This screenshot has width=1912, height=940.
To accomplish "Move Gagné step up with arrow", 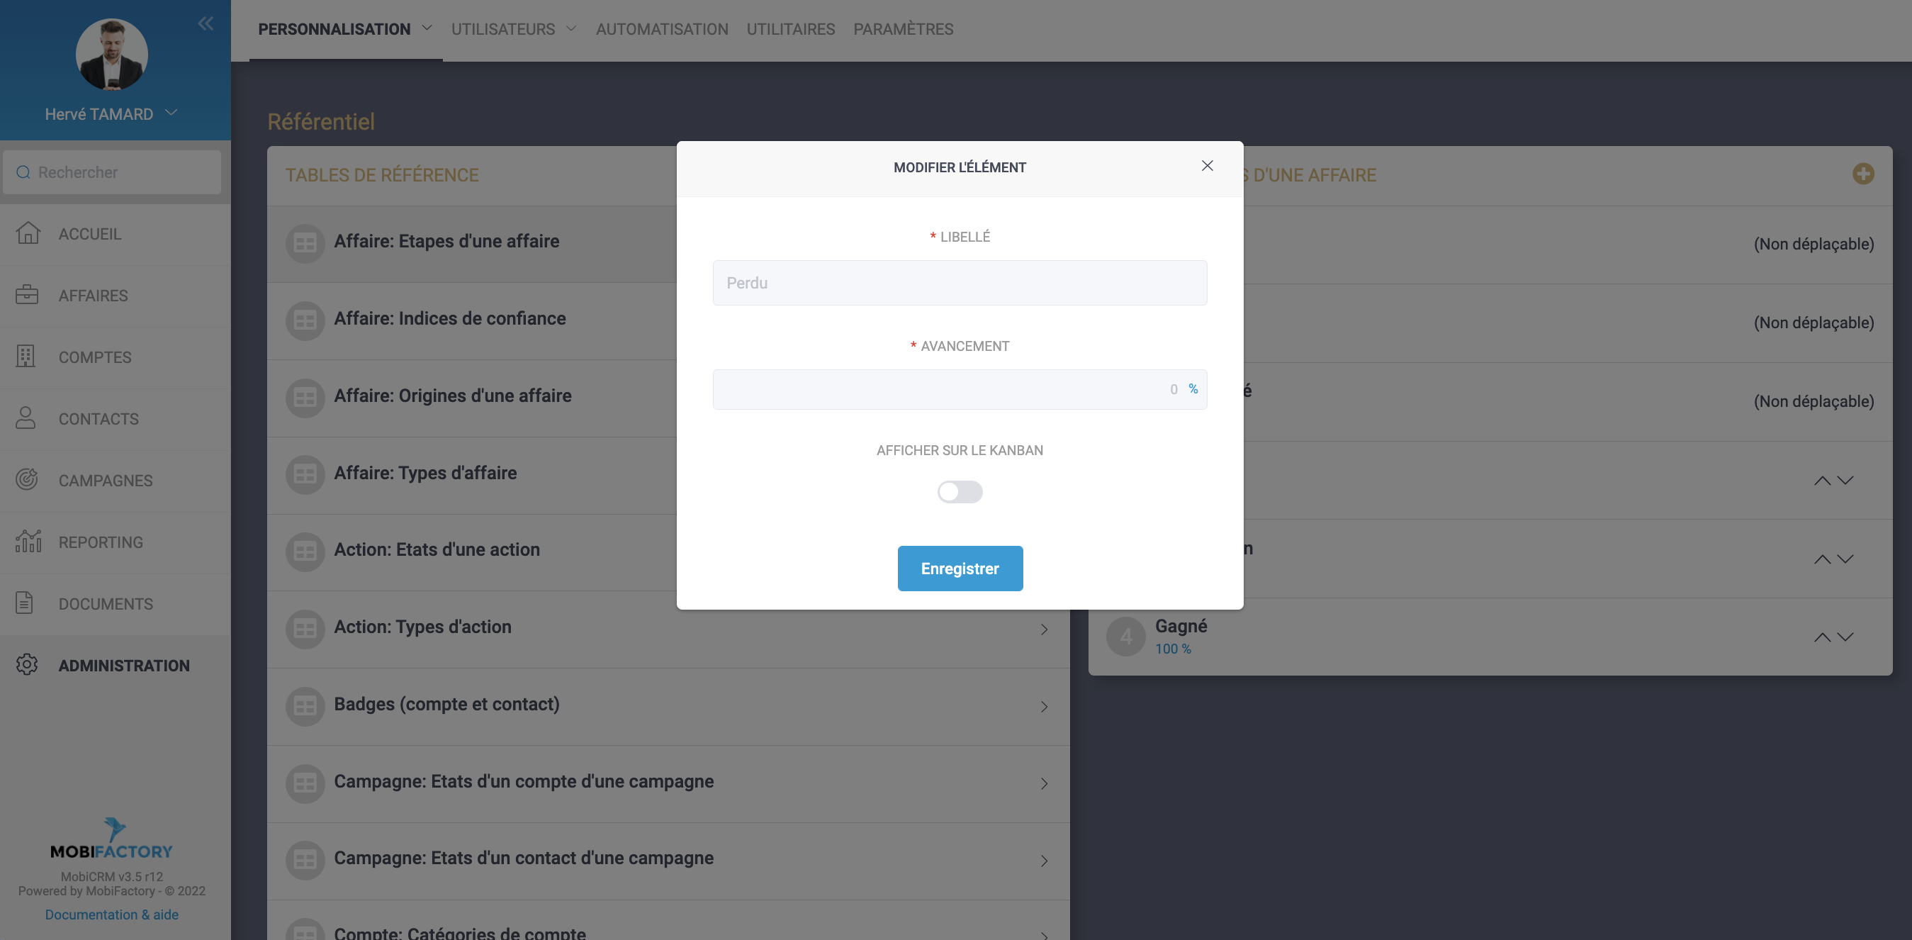I will click(x=1821, y=637).
